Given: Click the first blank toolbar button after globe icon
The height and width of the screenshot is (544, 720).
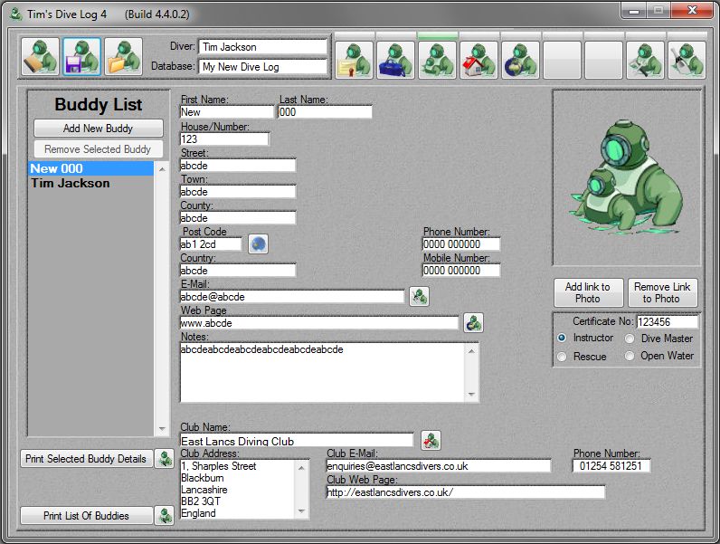Looking at the screenshot, I should coord(562,60).
